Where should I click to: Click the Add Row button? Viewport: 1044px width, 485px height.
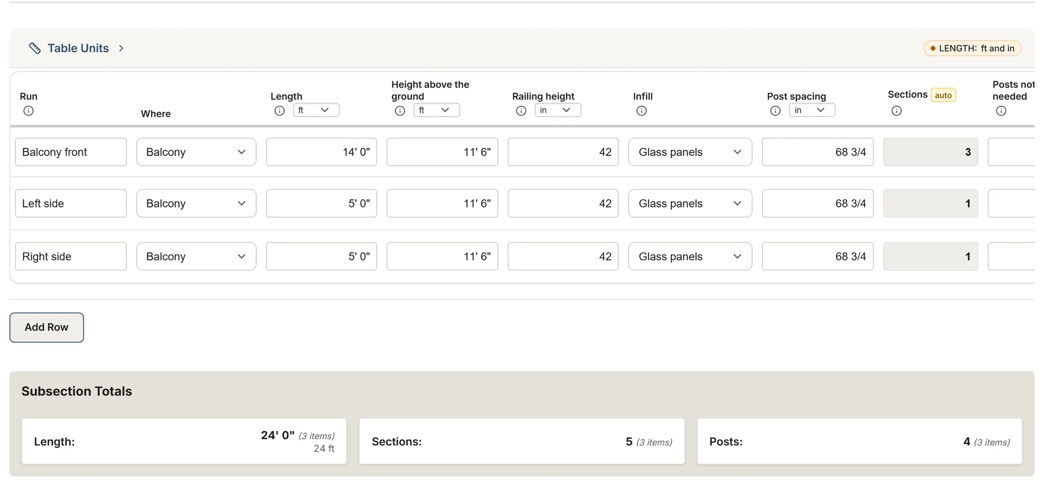coord(46,328)
